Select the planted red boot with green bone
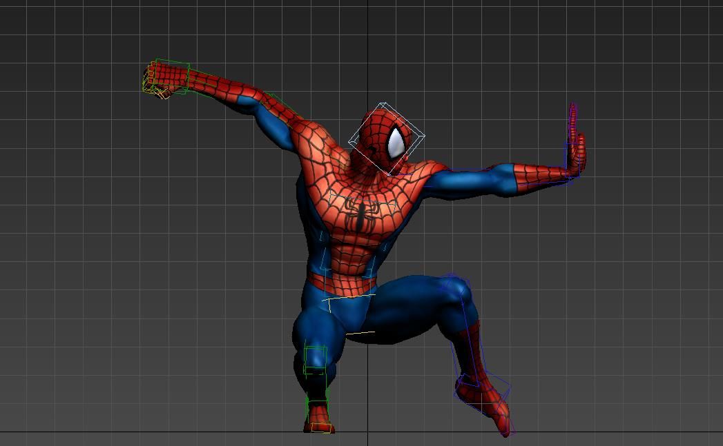The image size is (723, 446). click(318, 416)
